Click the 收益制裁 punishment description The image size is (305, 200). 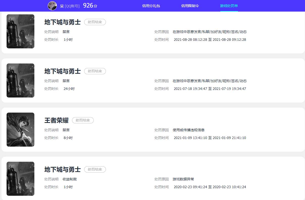coord(69,179)
